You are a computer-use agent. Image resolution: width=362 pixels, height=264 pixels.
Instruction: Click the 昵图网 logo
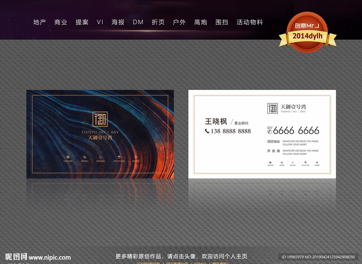click(16, 257)
